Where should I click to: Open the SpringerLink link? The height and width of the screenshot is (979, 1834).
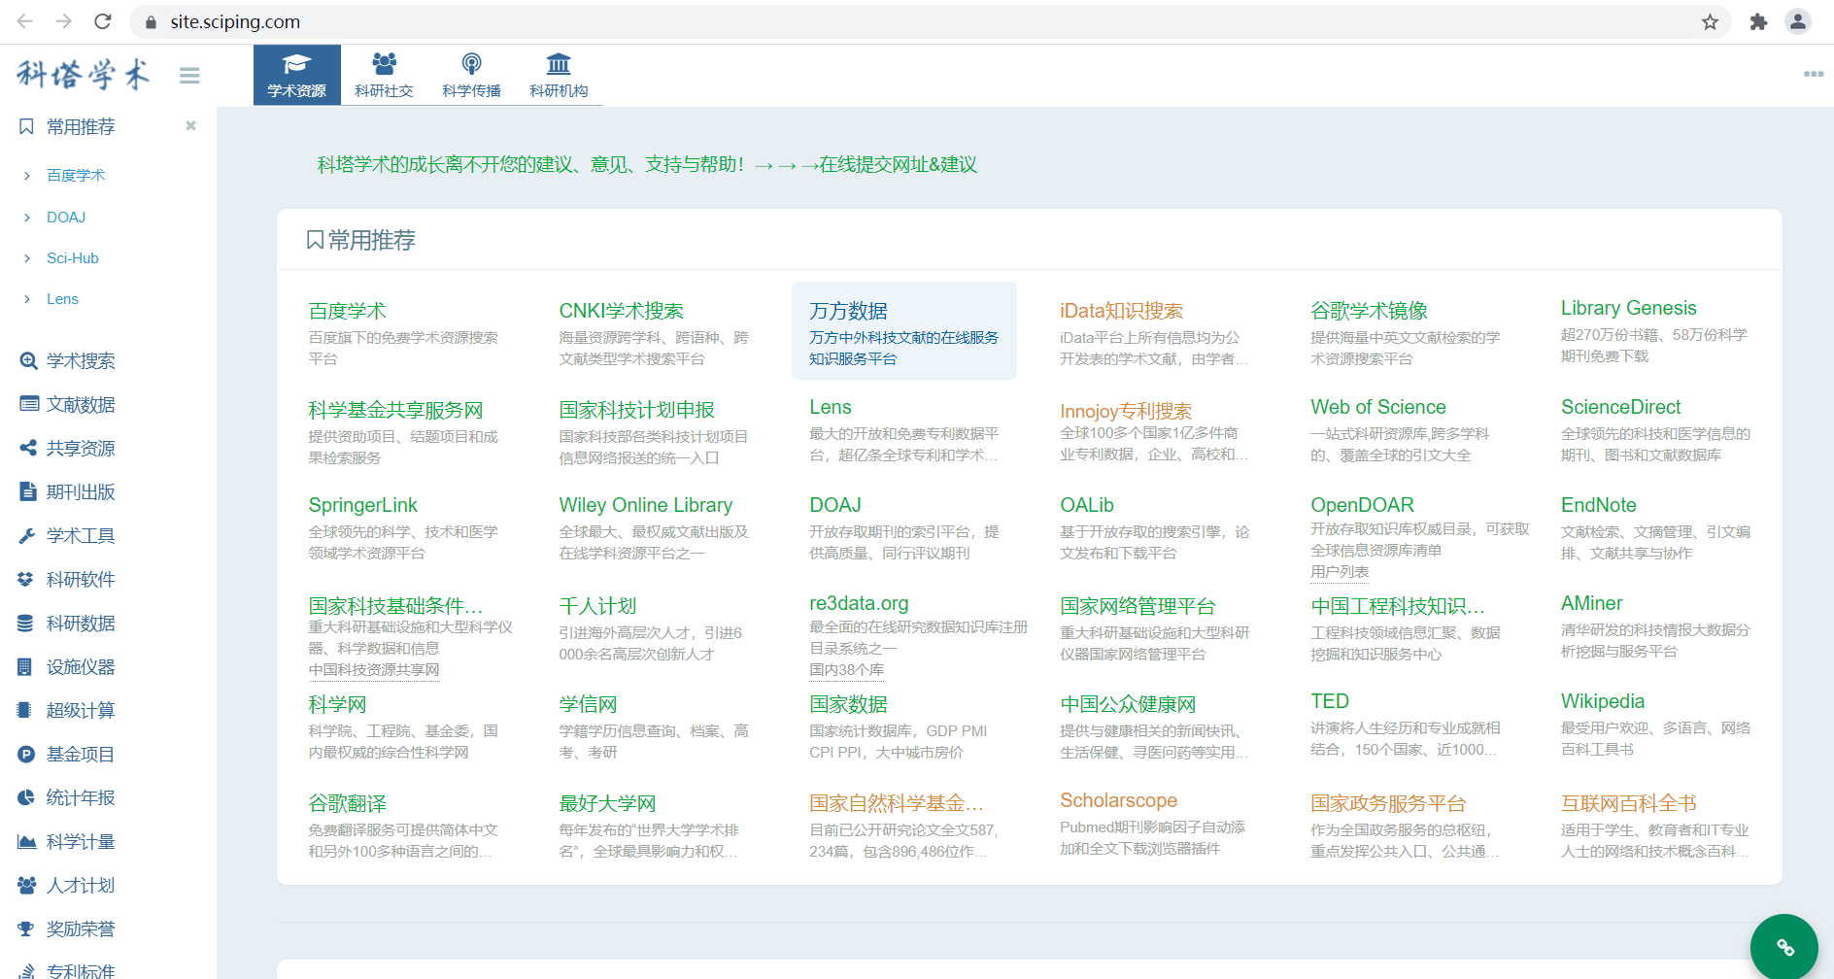tap(363, 505)
